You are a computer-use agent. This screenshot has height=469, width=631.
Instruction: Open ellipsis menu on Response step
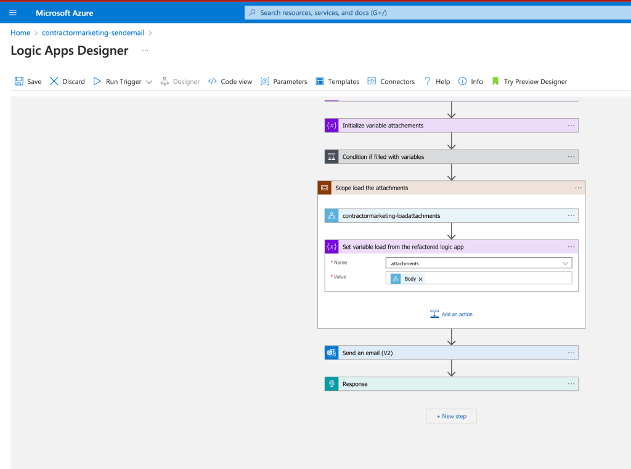click(x=571, y=384)
